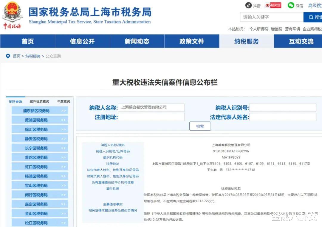322x227 pixels.
Task: Focus the 纳税人识别号 input field
Action: point(283,108)
